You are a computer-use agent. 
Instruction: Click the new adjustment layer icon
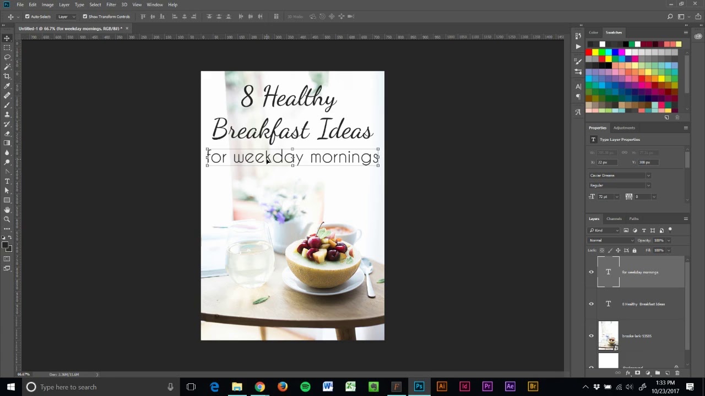coord(648,373)
